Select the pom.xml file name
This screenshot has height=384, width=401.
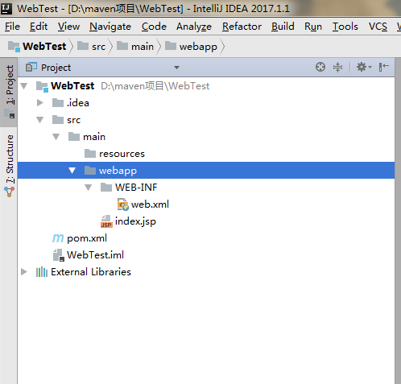[x=87, y=238]
